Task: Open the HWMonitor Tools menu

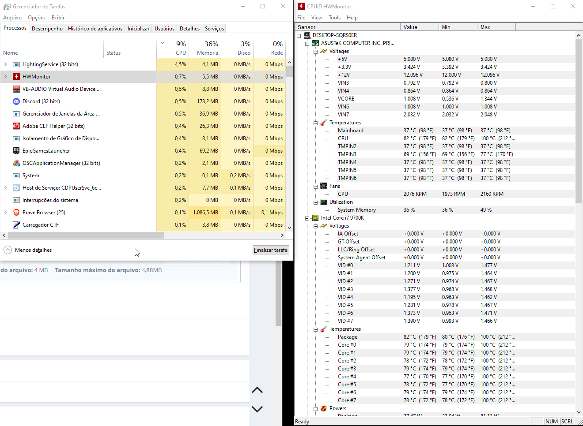Action: coord(334,18)
